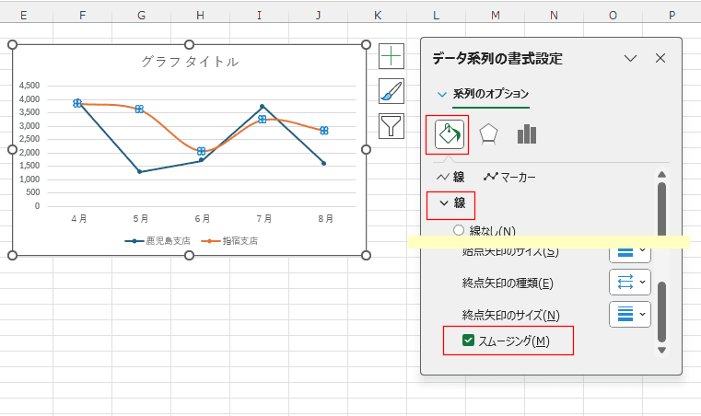
Task: Collapse the 線 section expander
Action: coord(445,203)
